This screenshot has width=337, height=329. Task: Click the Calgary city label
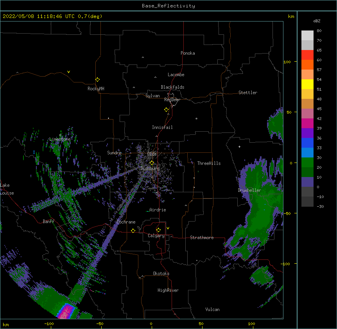[x=156, y=236]
